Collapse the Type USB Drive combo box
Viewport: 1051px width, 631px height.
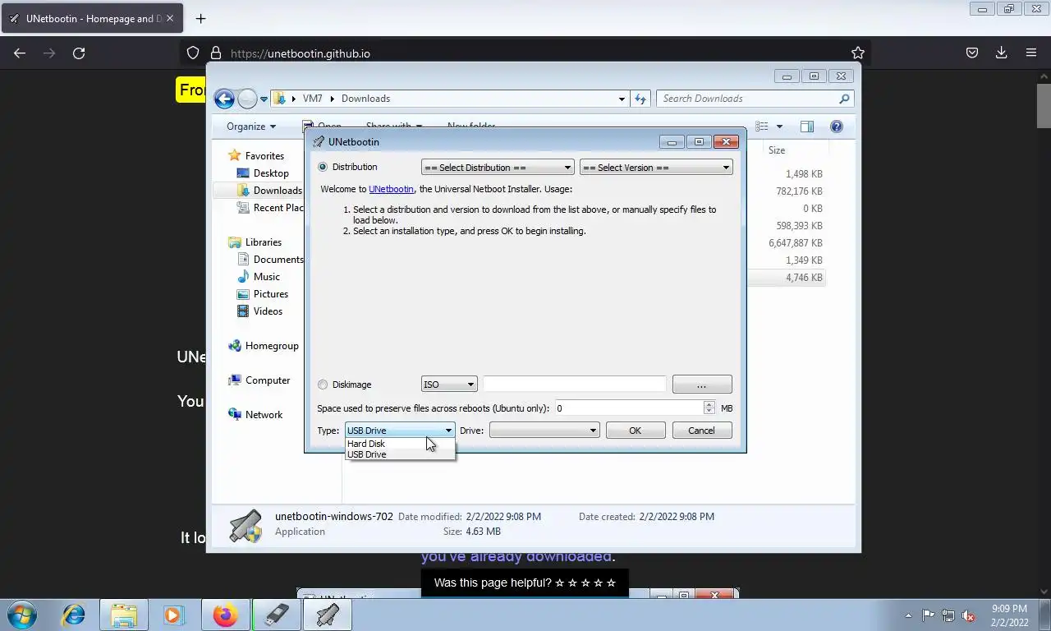coord(399,431)
